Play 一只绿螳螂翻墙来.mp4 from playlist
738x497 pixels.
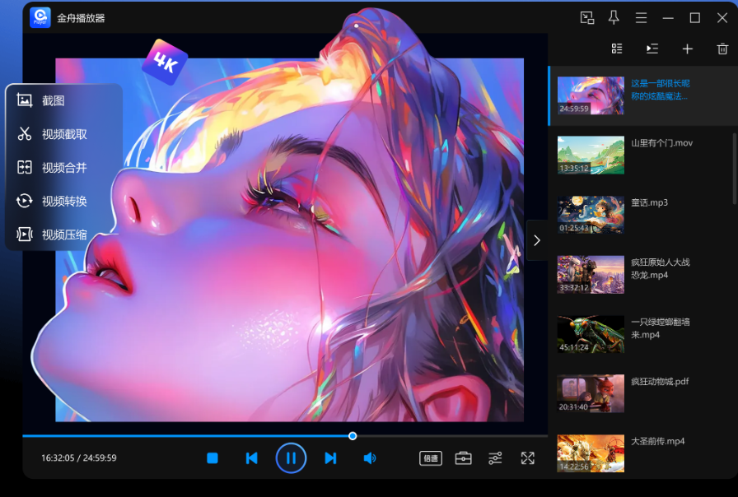[x=661, y=328]
